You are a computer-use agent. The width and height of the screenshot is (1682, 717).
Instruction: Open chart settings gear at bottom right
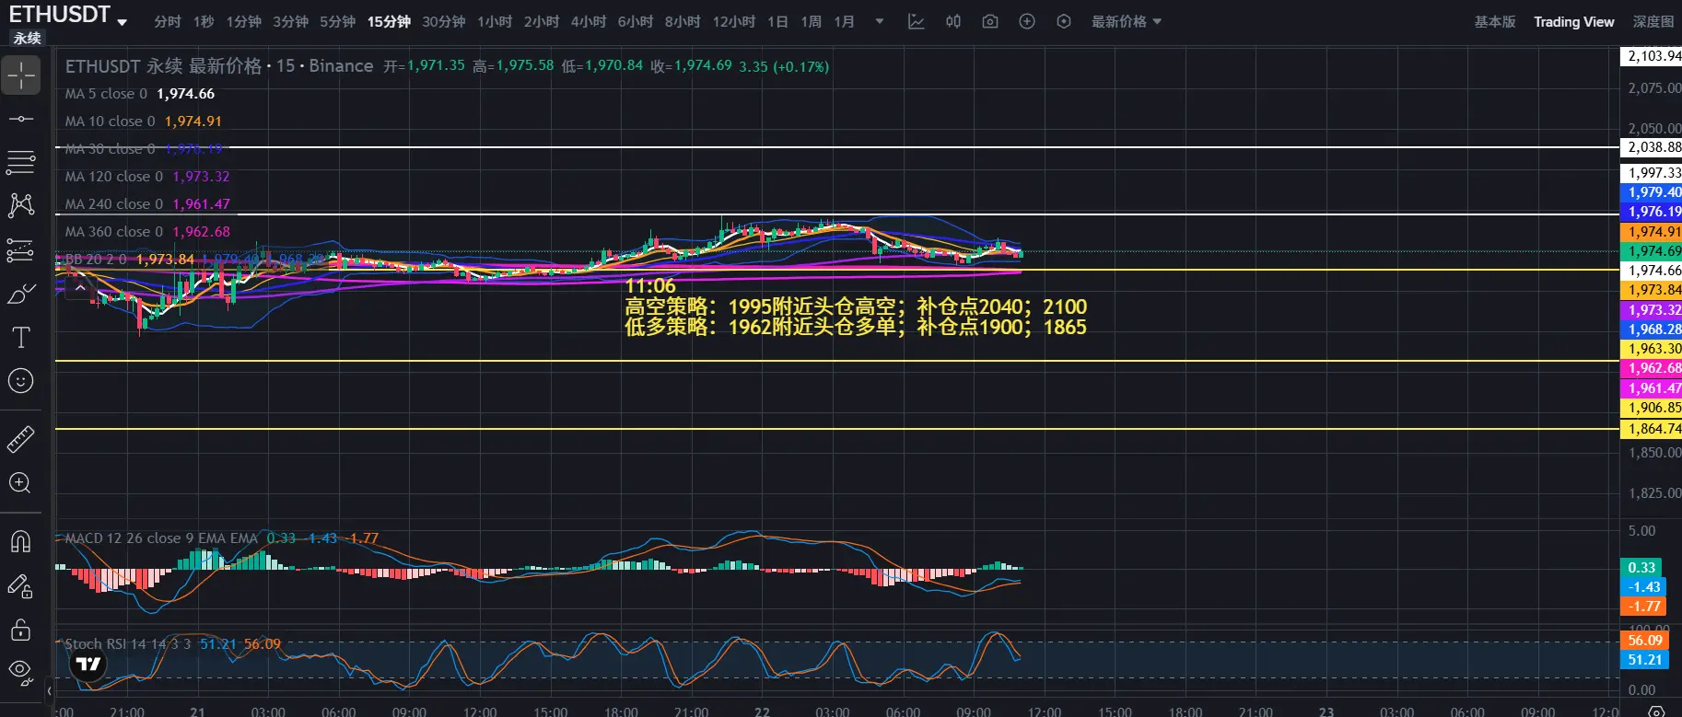point(1656,711)
